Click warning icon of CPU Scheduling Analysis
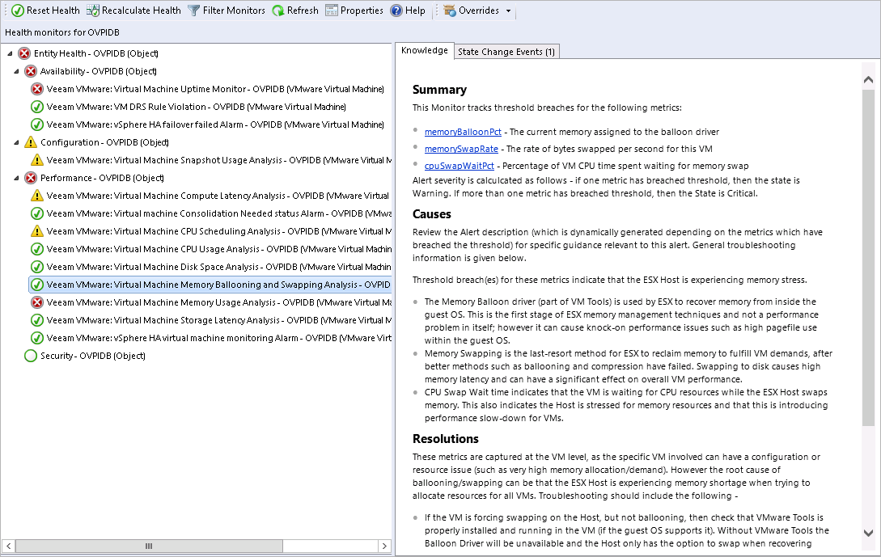Screen dimensions: 881x557 coord(37,231)
